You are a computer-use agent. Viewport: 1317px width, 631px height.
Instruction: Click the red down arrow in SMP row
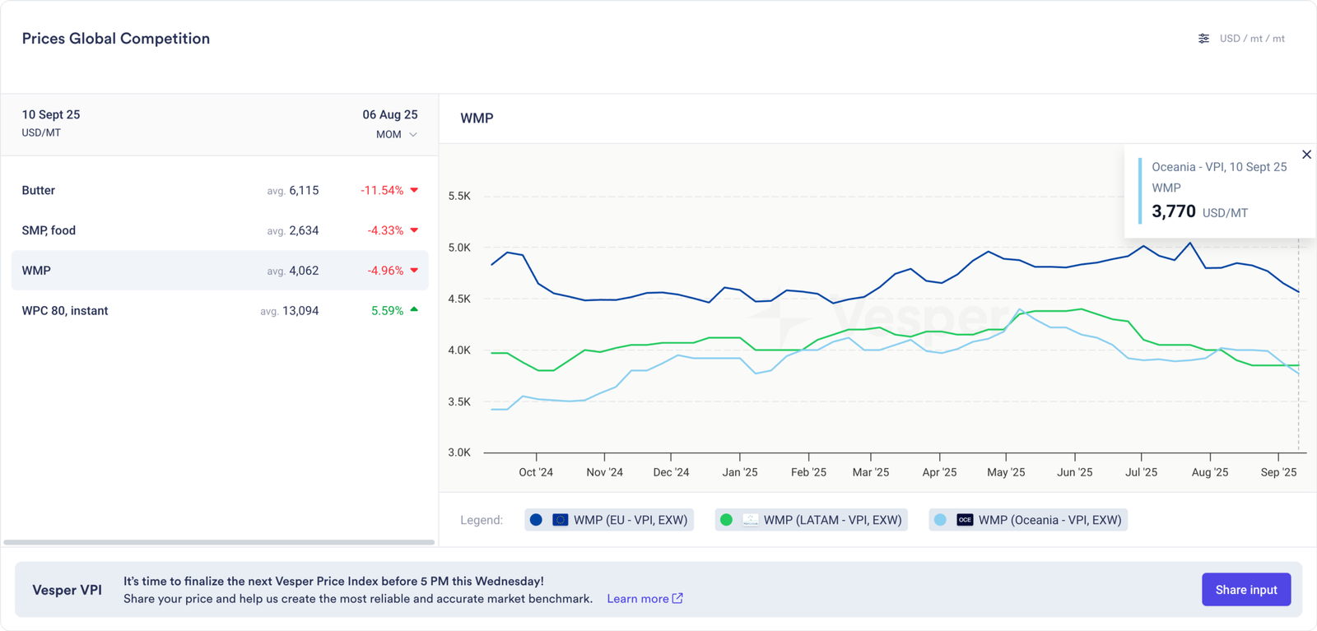tap(414, 230)
